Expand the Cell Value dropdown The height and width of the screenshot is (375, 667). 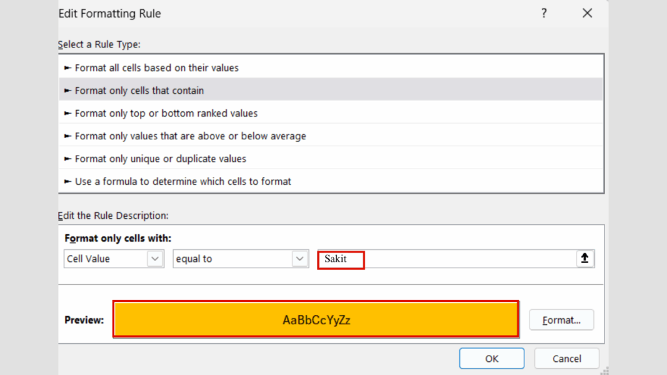(154, 258)
